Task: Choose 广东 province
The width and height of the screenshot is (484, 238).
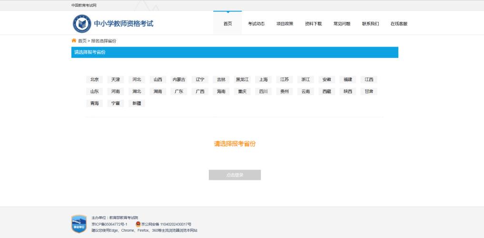Action: (x=179, y=91)
